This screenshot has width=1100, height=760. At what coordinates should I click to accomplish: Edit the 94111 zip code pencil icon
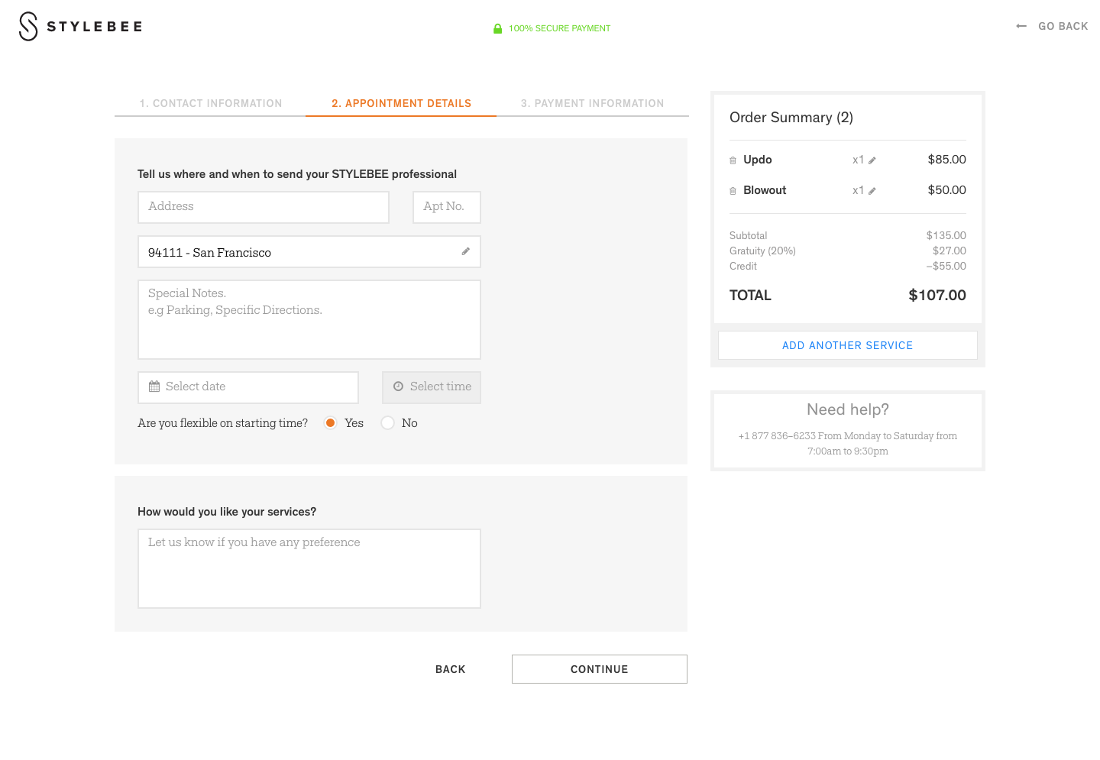[x=465, y=251]
